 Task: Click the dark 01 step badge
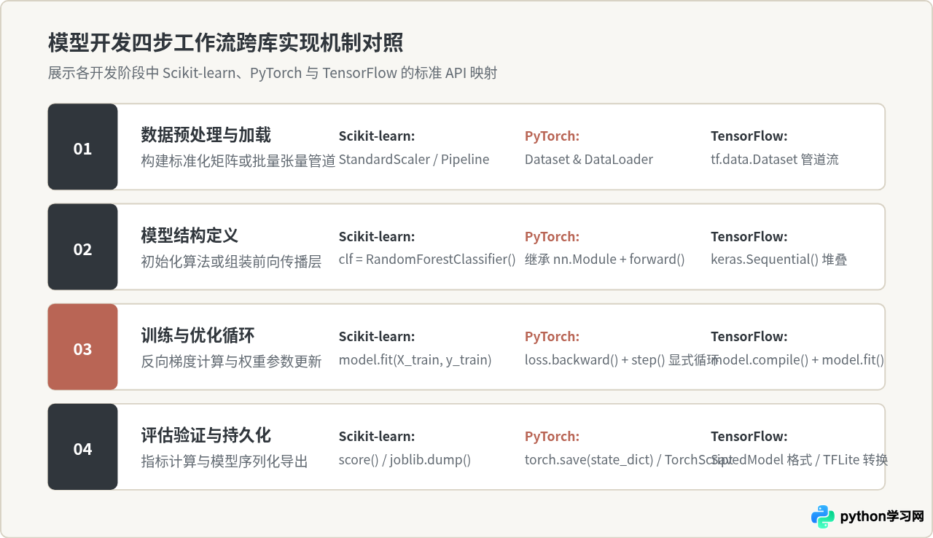point(83,147)
